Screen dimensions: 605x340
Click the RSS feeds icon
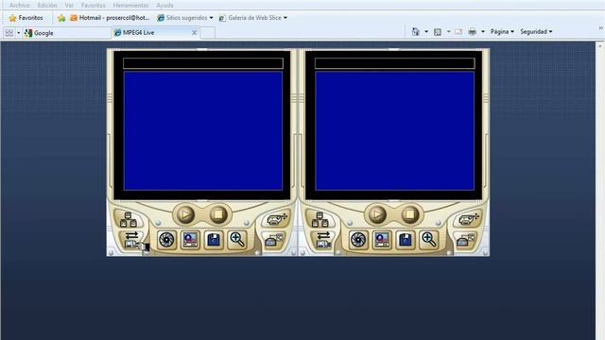click(438, 31)
